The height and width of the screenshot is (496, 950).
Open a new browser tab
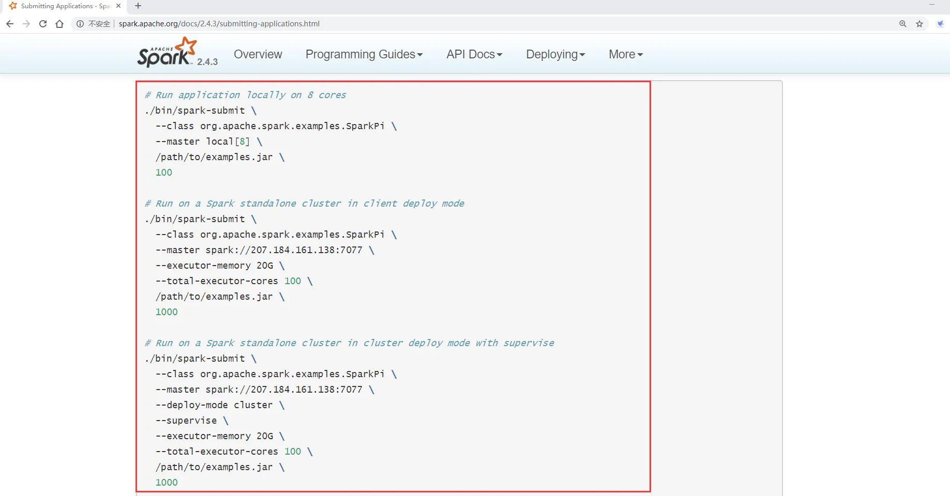[x=138, y=6]
